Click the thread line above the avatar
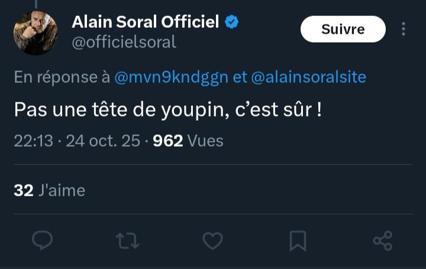426x269 pixels. pos(35,4)
